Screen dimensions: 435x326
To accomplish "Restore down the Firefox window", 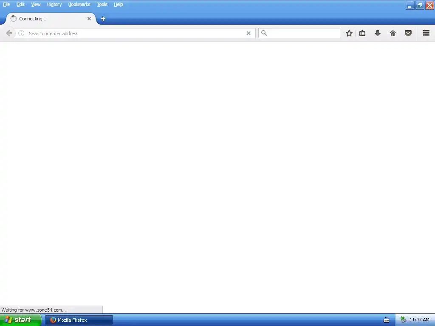I will coord(419,5).
